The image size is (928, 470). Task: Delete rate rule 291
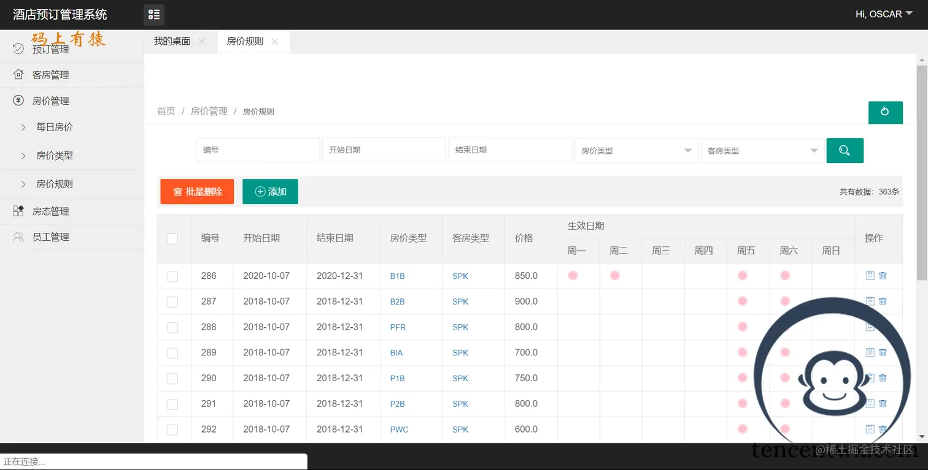coord(883,403)
